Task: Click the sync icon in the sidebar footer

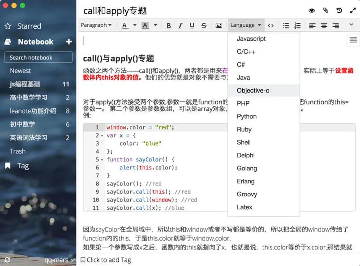Action: 7,260
